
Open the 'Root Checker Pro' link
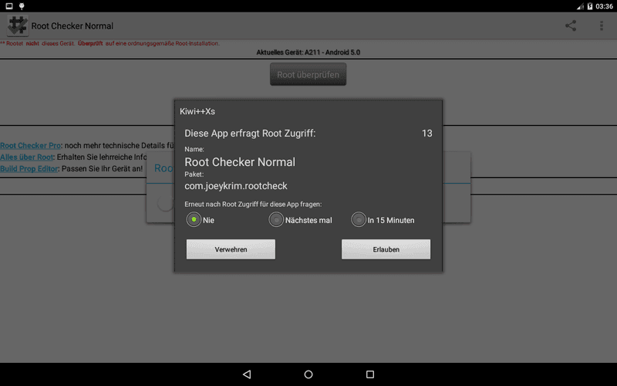(x=30, y=145)
